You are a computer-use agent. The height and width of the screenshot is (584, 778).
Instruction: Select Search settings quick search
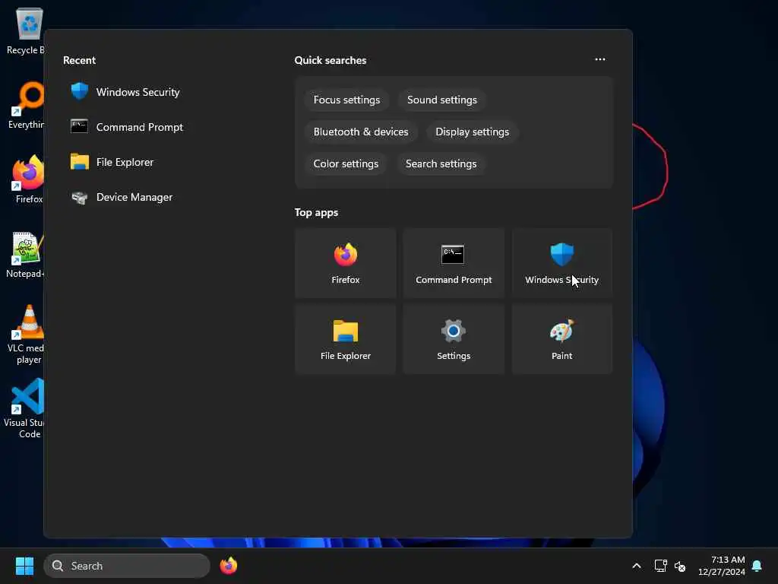click(x=441, y=164)
